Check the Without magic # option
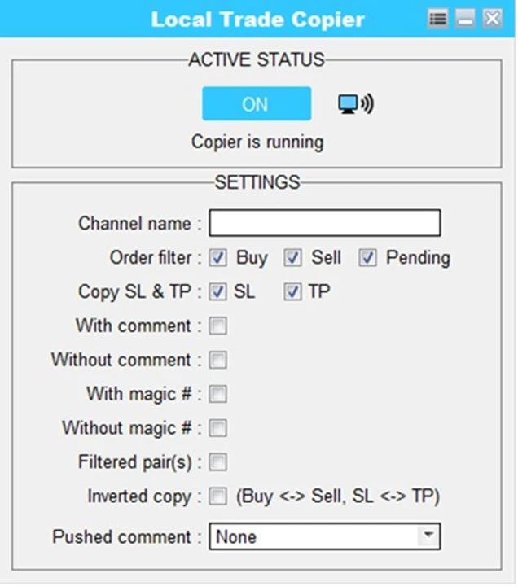The width and height of the screenshot is (518, 586). tap(217, 428)
